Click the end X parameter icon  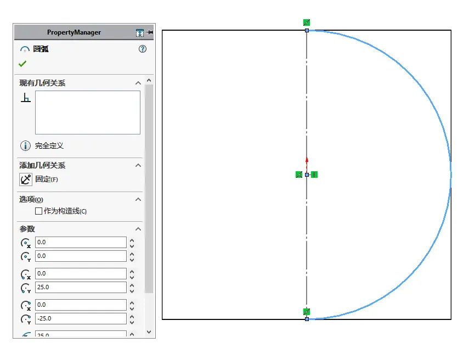pos(26,305)
